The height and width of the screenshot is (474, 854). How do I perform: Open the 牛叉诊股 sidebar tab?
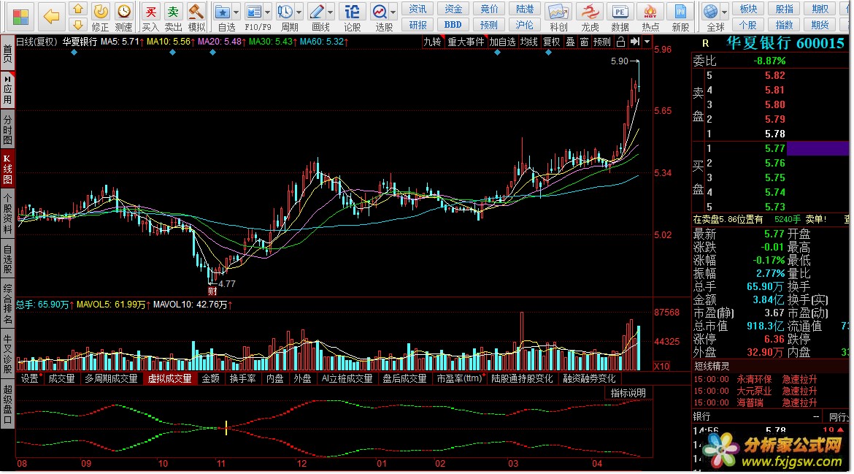tap(7, 353)
